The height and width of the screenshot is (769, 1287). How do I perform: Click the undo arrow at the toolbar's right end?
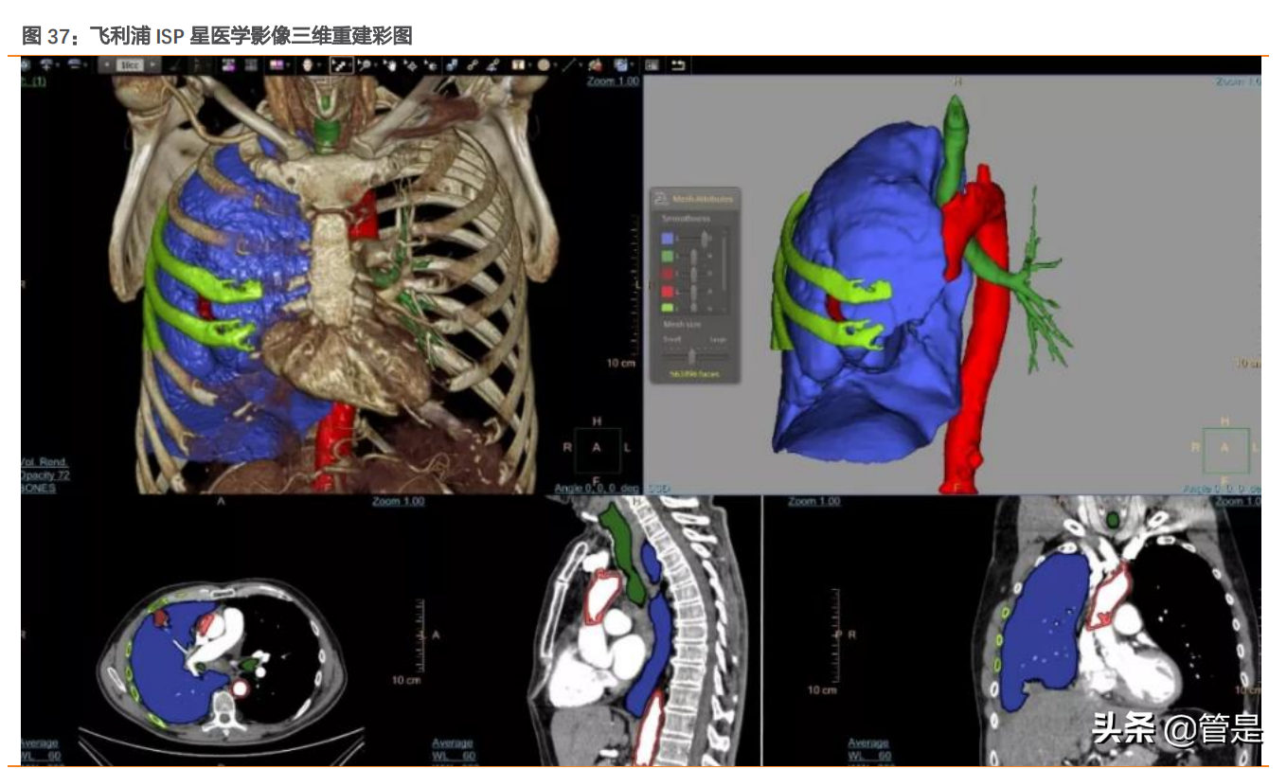678,67
